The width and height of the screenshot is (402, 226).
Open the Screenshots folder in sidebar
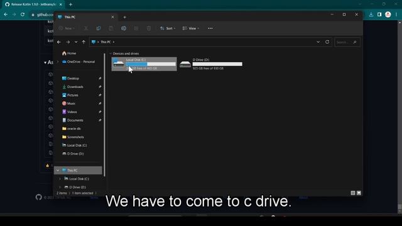(x=73, y=137)
